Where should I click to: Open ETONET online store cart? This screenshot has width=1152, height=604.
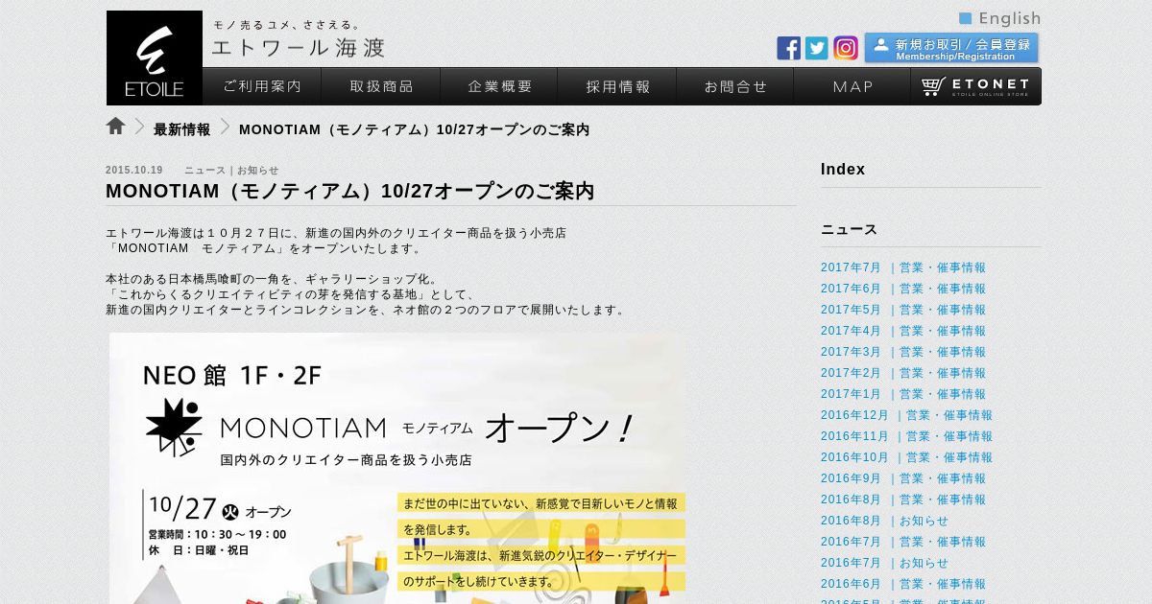point(975,86)
